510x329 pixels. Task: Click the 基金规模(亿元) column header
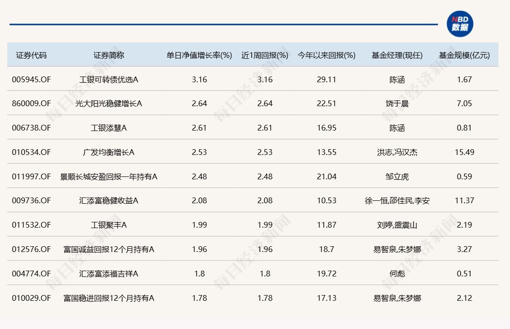tap(465, 55)
